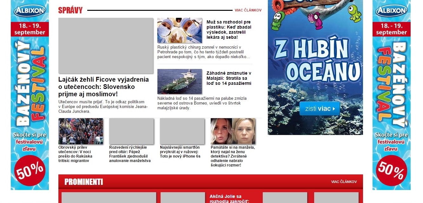Click the 50% discount circle in left banner
The image size is (423, 203).
tap(30, 170)
